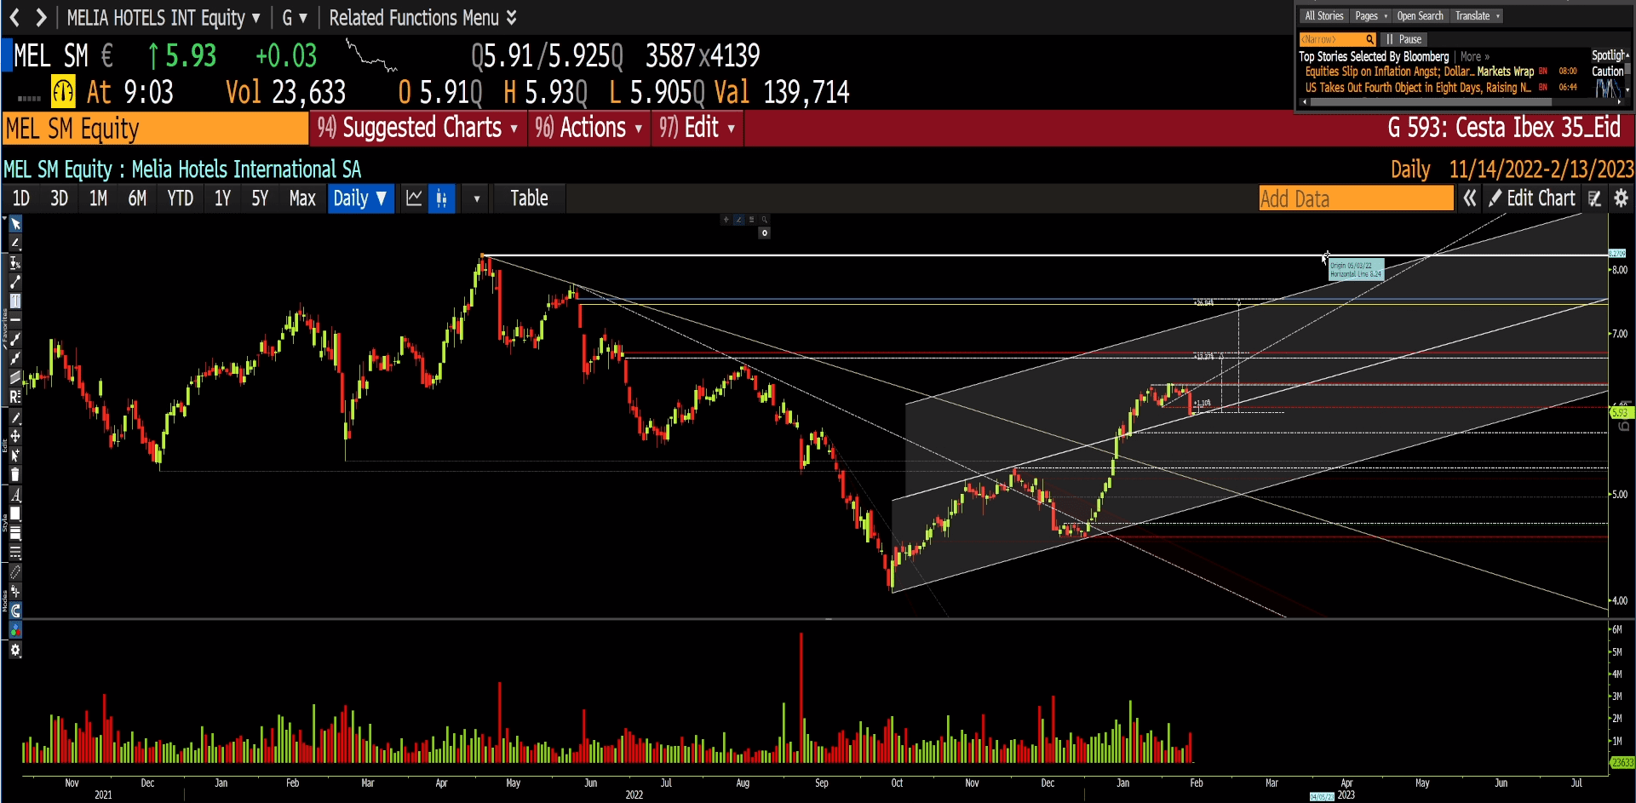Expand the Suggested Charts menu
Viewport: 1636px width, 803px height.
[418, 129]
